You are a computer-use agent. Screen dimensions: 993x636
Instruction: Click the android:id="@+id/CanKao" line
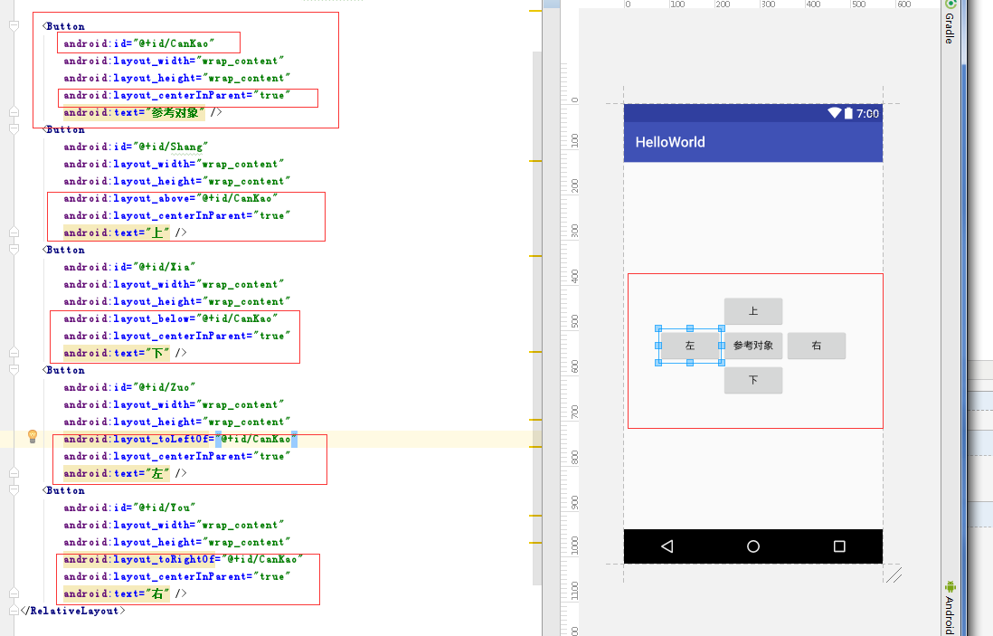[138, 43]
